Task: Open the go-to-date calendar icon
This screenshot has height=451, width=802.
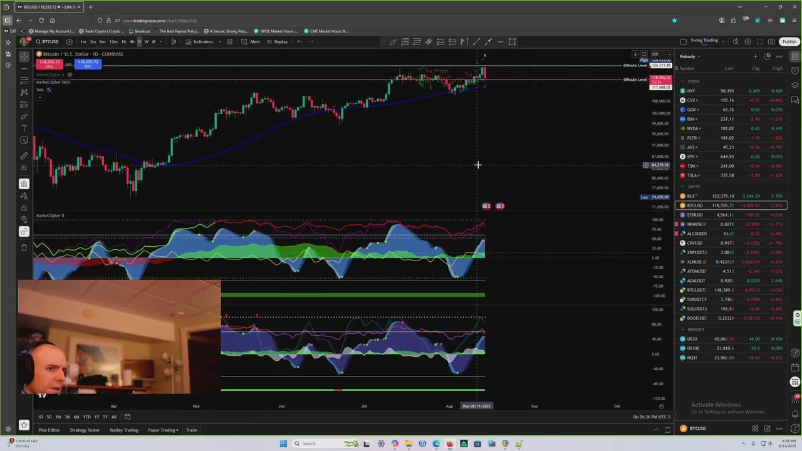Action: click(x=127, y=417)
